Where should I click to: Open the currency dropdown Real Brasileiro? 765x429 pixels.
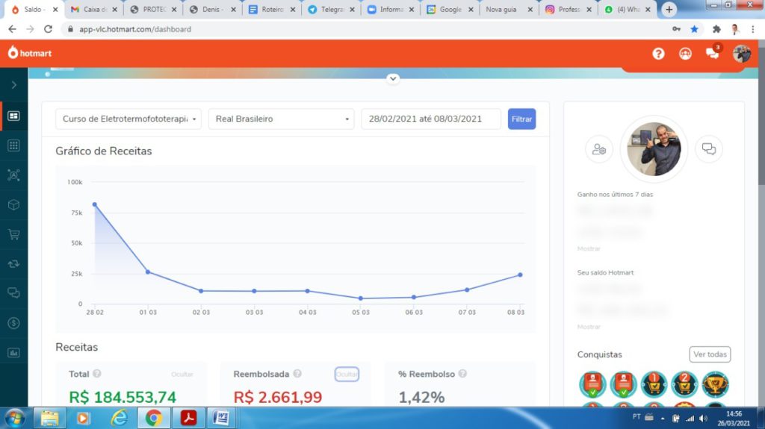pyautogui.click(x=281, y=119)
